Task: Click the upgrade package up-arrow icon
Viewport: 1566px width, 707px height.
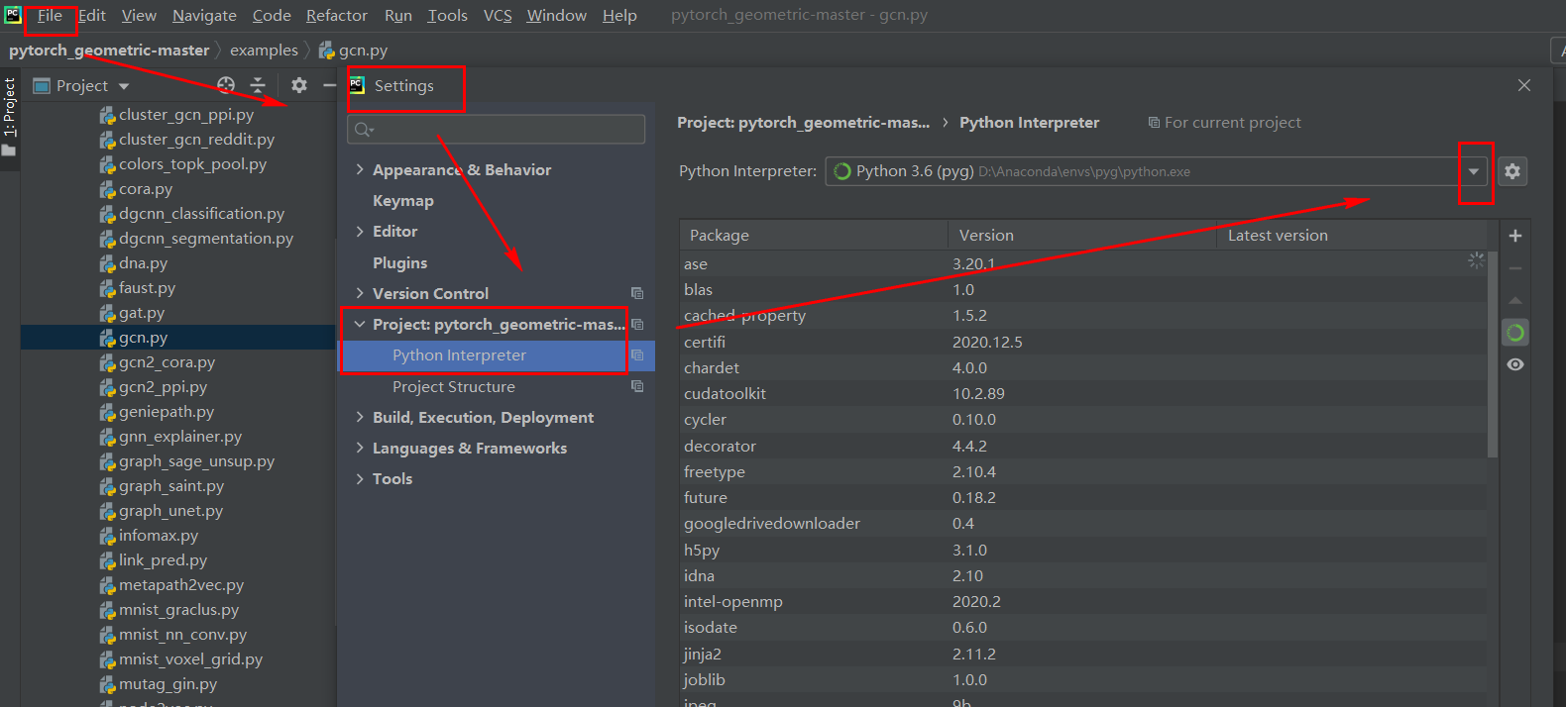Action: point(1515,300)
